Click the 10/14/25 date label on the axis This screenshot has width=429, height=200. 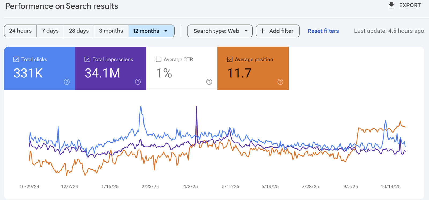pyautogui.click(x=390, y=187)
